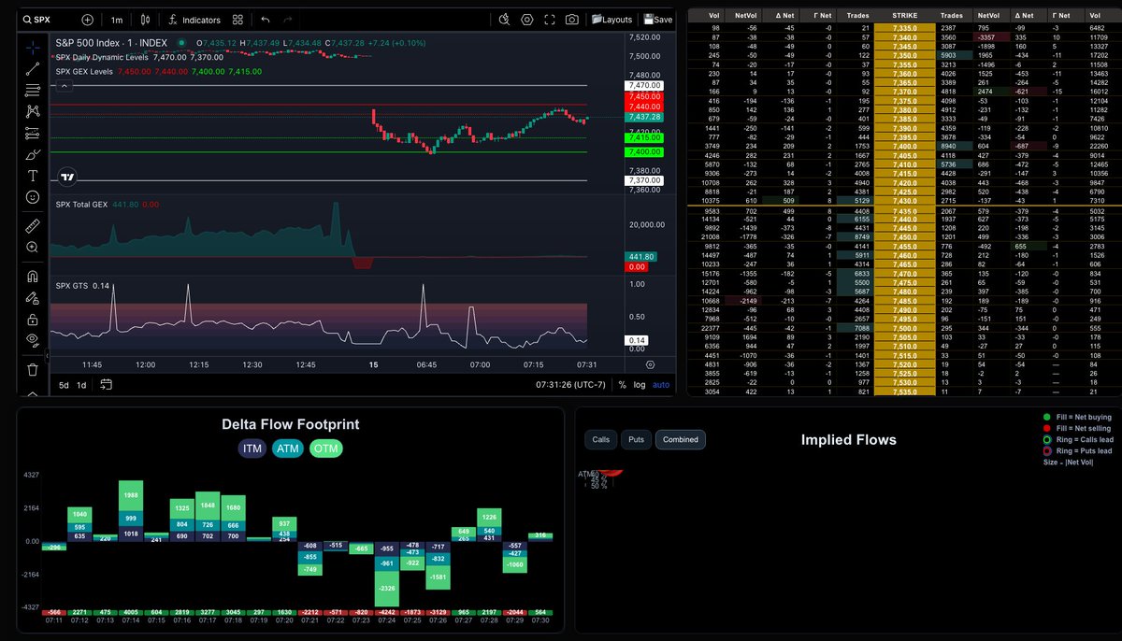Click the 07:24 bar labeled -4242
1122x641 pixels.
pyautogui.click(x=384, y=613)
